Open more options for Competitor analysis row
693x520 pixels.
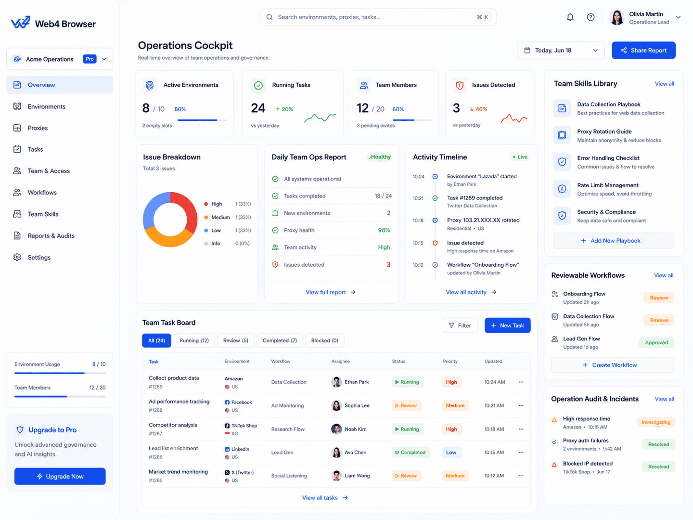(x=521, y=429)
